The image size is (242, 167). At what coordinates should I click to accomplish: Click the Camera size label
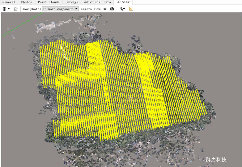click(x=91, y=9)
